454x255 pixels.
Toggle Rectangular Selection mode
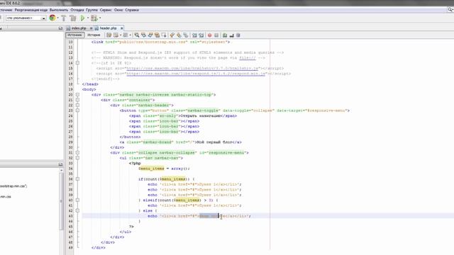click(164, 35)
